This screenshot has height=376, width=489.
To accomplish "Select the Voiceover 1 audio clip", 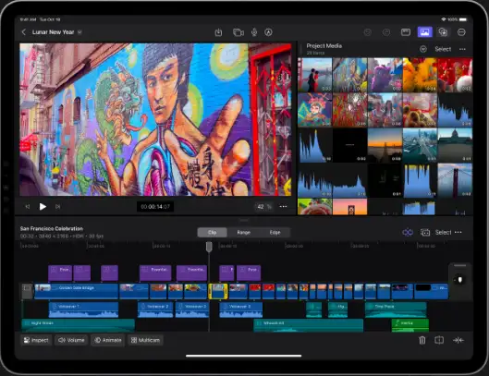I will click(x=83, y=309).
